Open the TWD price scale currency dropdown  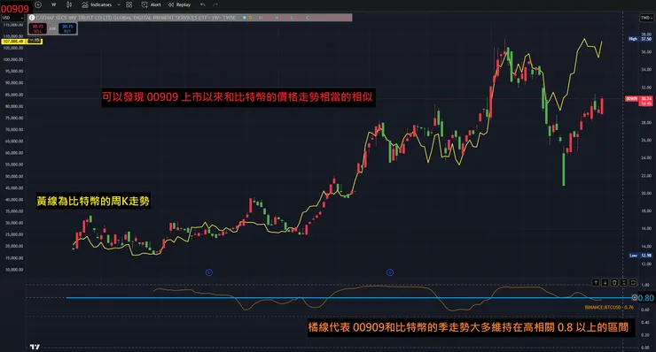point(646,18)
